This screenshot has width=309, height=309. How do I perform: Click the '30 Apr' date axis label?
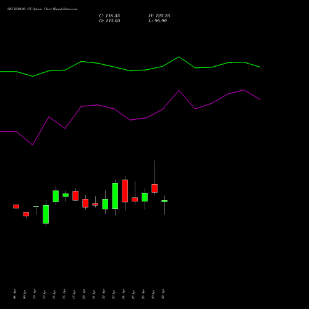[x=163, y=294]
